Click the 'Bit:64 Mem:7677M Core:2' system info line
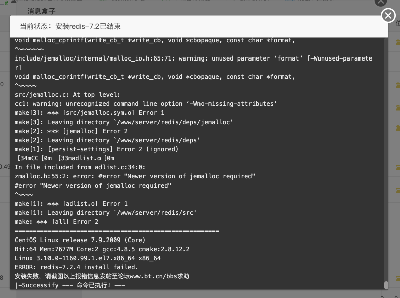The image size is (400, 298). 102,249
